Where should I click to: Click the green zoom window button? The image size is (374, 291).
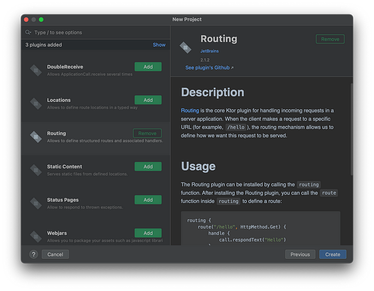pos(41,20)
